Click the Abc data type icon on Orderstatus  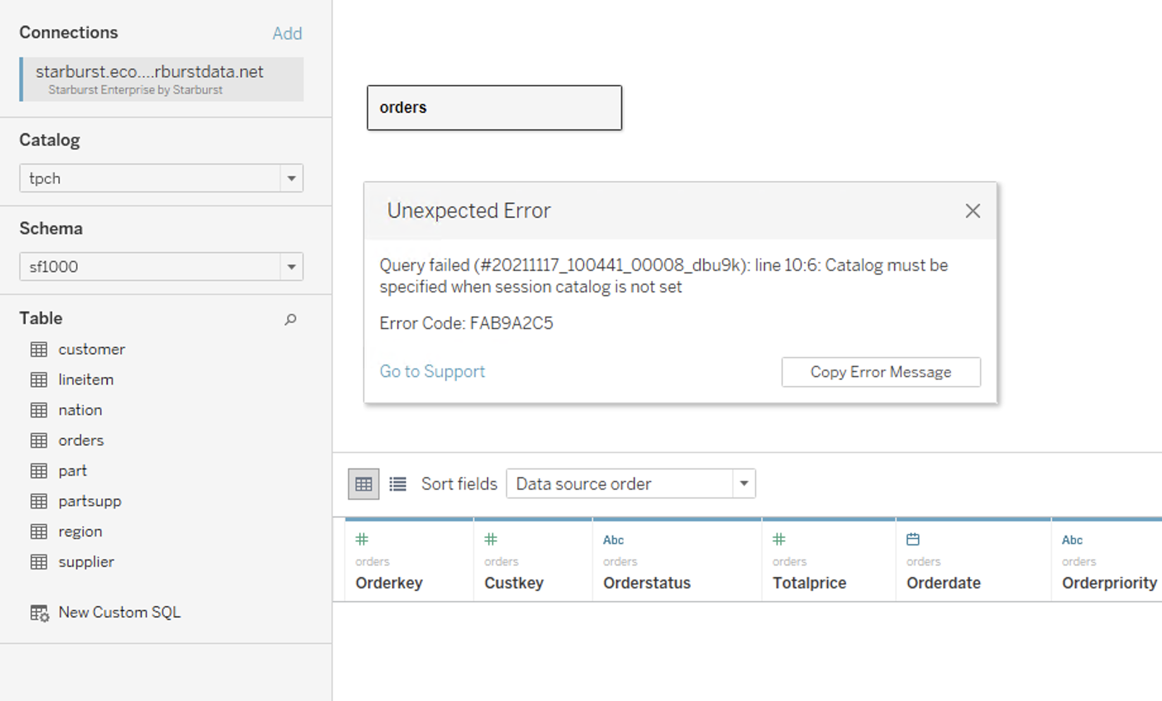(613, 540)
